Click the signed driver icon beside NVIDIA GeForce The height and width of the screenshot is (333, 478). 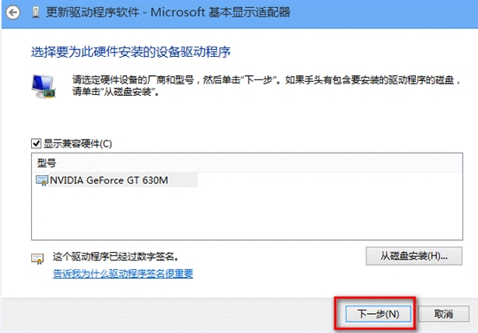(x=41, y=180)
